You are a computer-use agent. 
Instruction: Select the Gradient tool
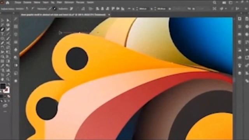click(8, 61)
